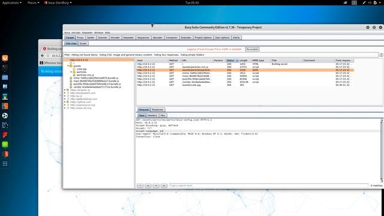This screenshot has height=216, width=384.
Task: Open the Places menu in top bar
Action: 34,2
